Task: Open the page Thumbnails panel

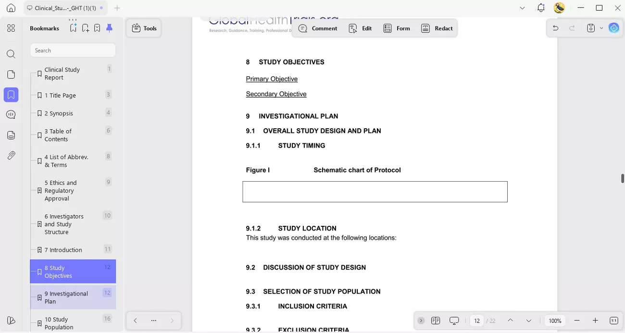Action: click(11, 74)
